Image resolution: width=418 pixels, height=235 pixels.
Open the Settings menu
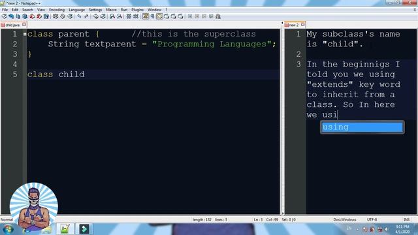click(x=95, y=10)
